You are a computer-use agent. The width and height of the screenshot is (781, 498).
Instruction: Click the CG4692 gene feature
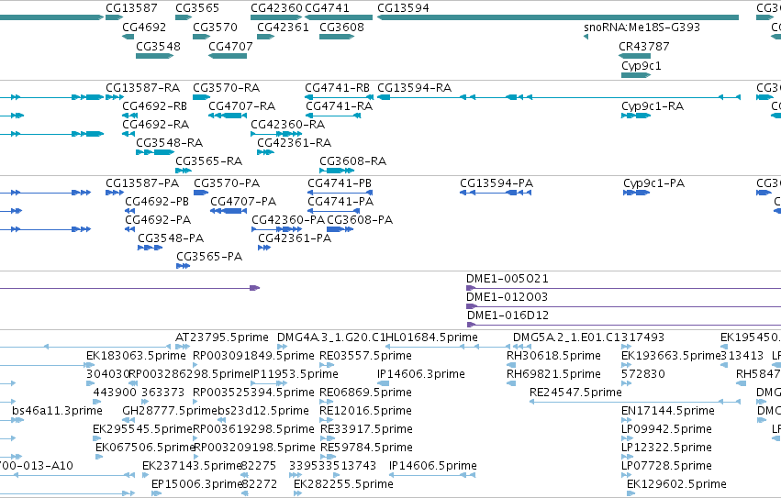(128, 37)
